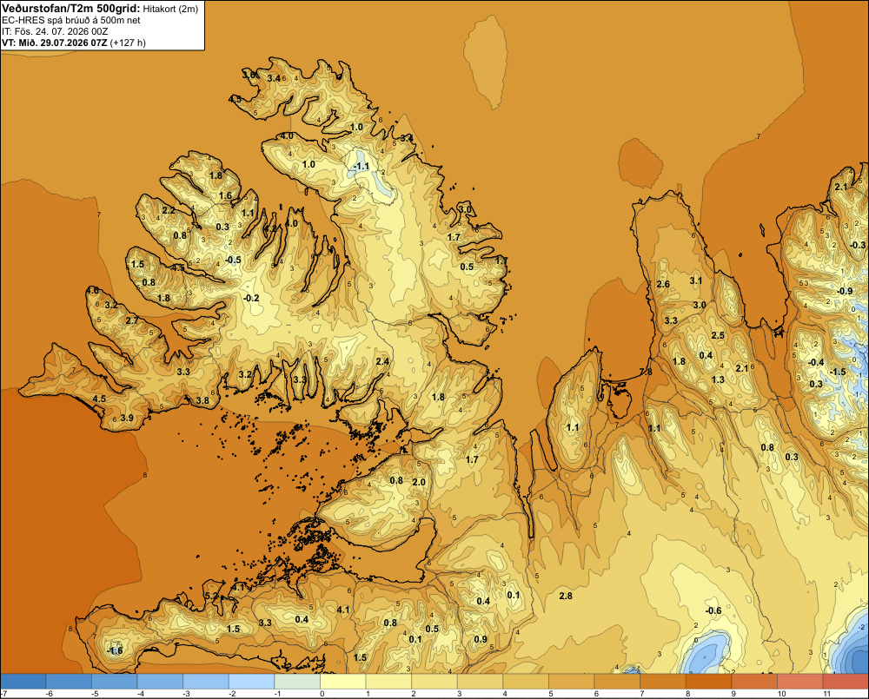Click the 2.4 temperature label in the central isthmus
Image resolution: width=869 pixels, height=699 pixels.
[x=382, y=362]
